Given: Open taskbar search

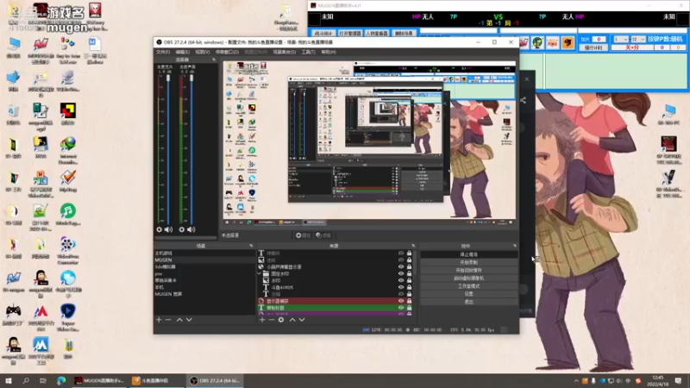Looking at the screenshot, I should pos(26,380).
